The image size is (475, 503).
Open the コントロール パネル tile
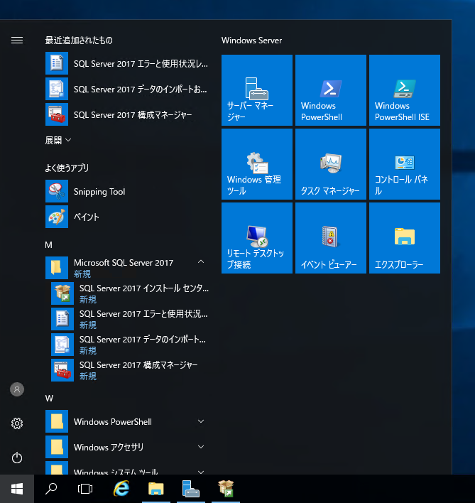(x=405, y=164)
